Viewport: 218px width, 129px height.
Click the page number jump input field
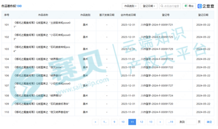pos(191,122)
